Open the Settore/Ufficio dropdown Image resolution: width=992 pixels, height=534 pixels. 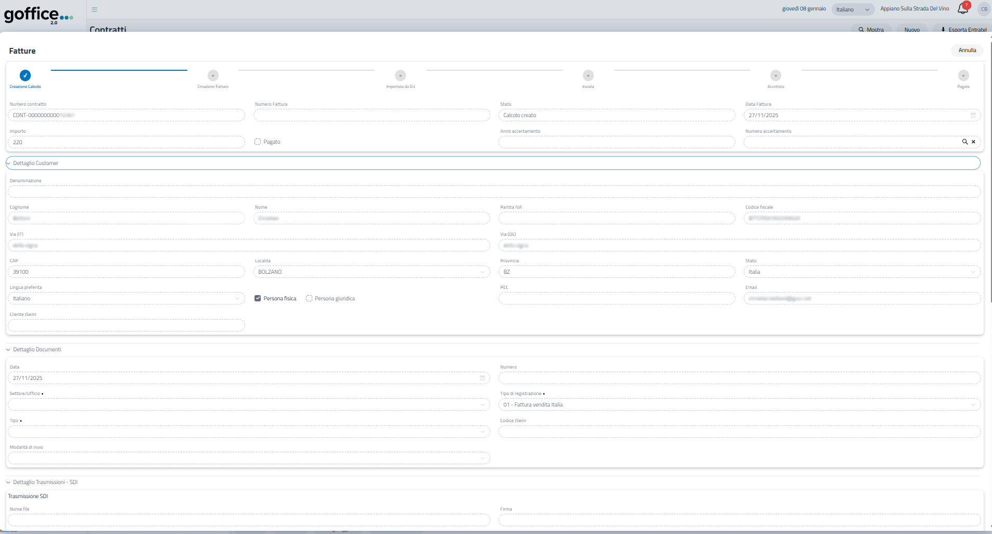[482, 405]
